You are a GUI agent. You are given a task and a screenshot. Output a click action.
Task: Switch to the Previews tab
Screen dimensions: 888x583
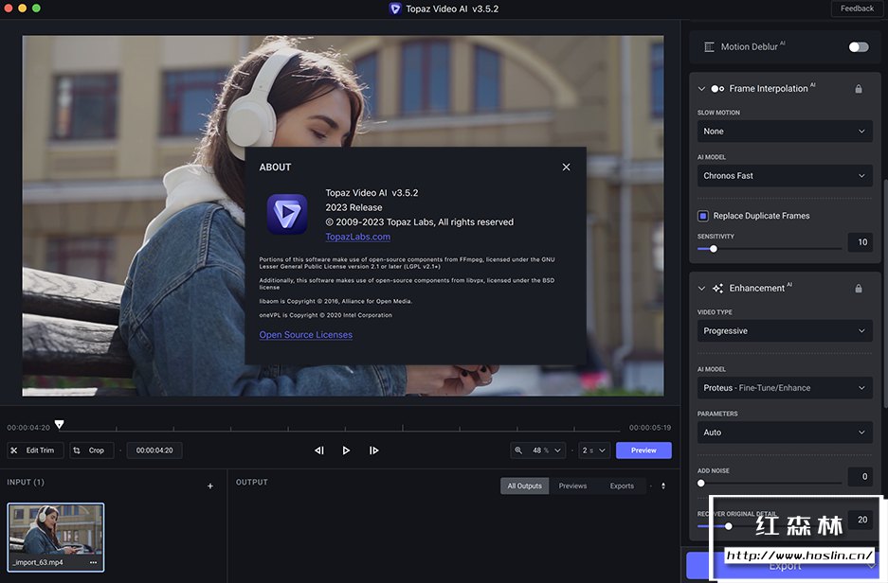(x=572, y=486)
